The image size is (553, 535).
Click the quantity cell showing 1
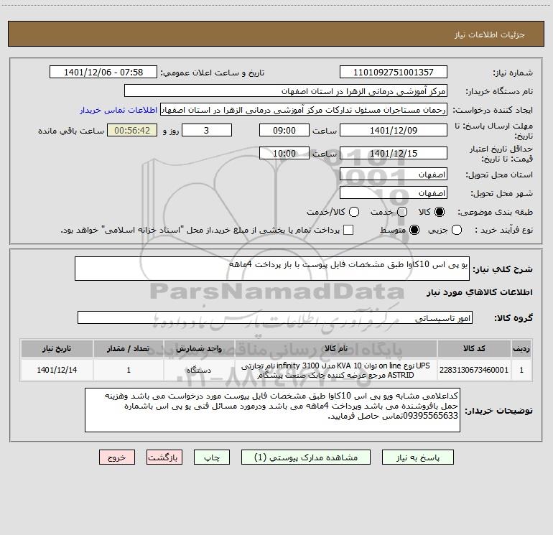tap(129, 370)
